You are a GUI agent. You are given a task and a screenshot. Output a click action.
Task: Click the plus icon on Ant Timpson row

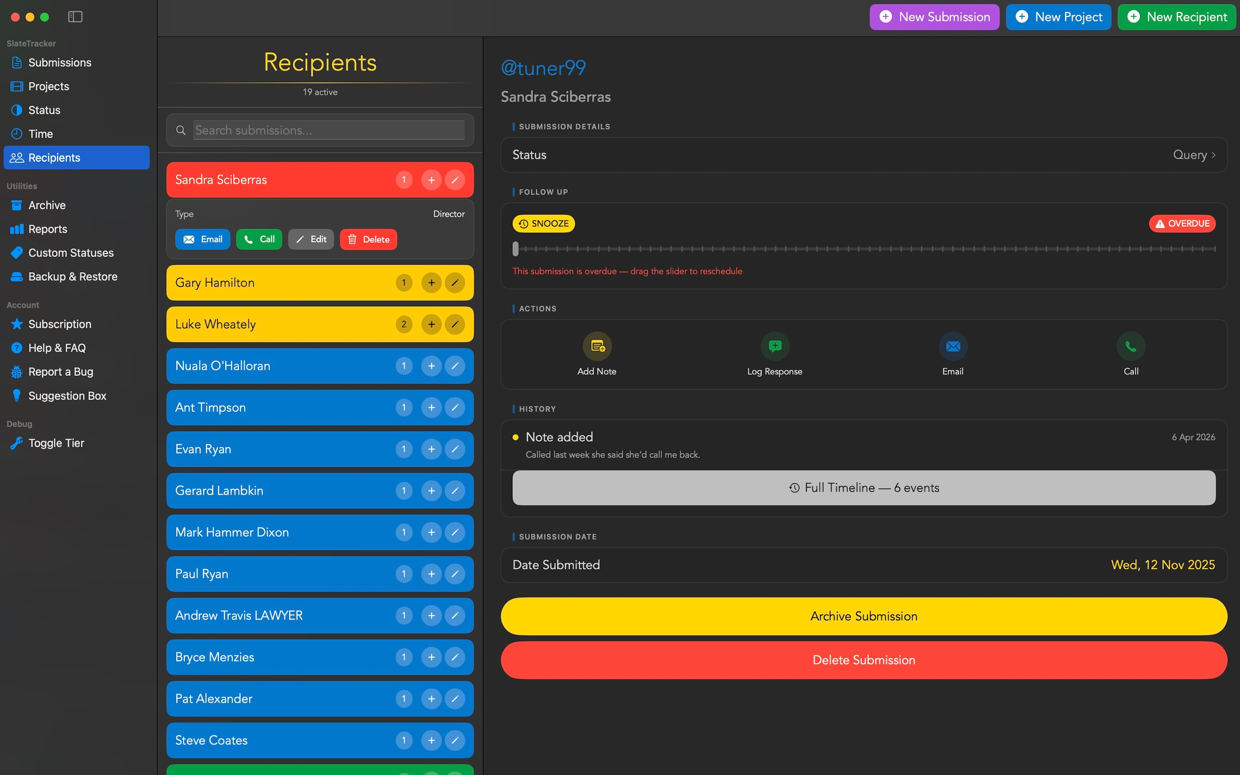pyautogui.click(x=431, y=407)
